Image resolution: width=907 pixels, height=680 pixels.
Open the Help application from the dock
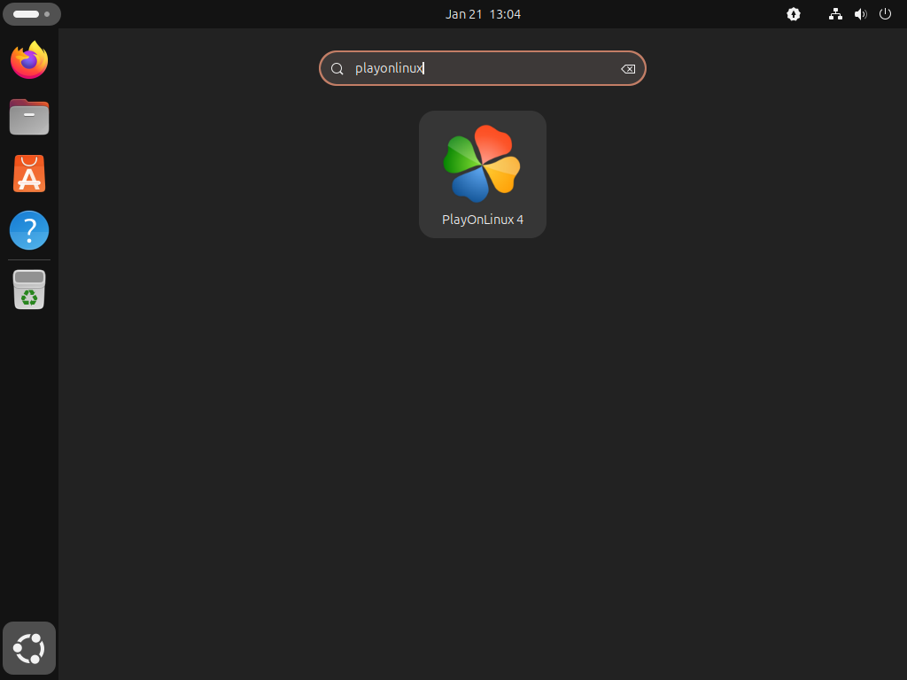[29, 230]
